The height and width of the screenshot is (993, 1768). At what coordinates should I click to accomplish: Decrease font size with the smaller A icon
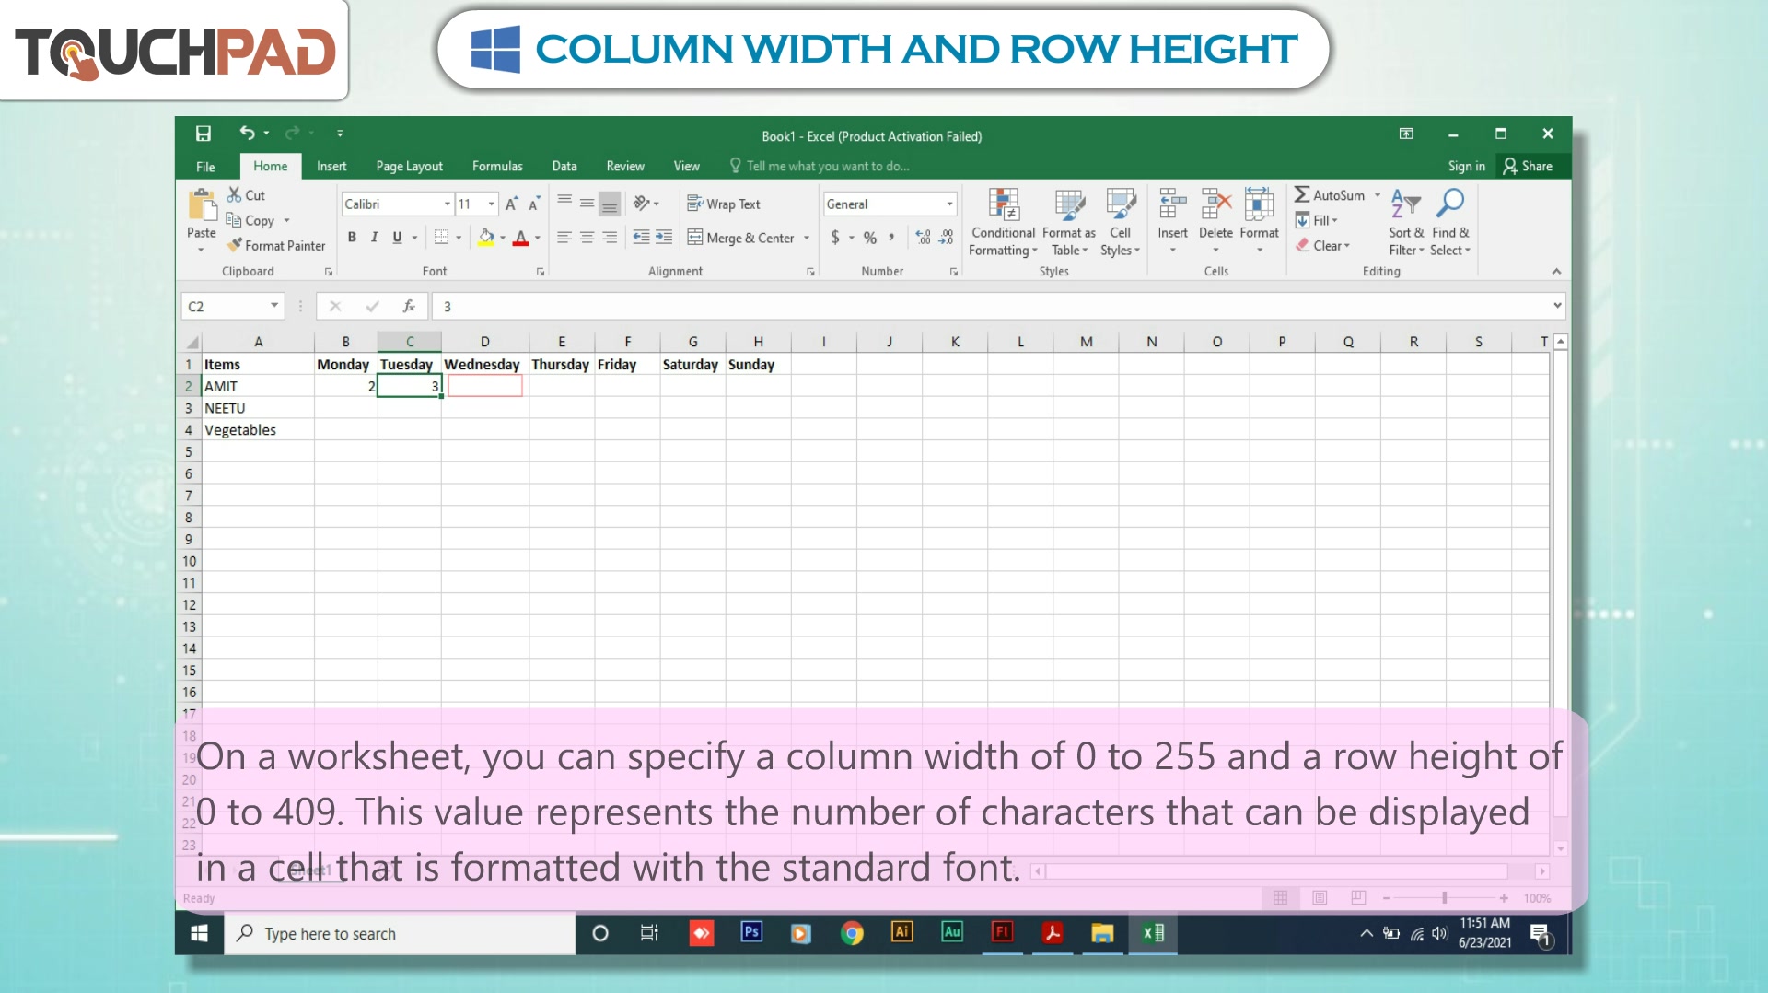tap(534, 204)
